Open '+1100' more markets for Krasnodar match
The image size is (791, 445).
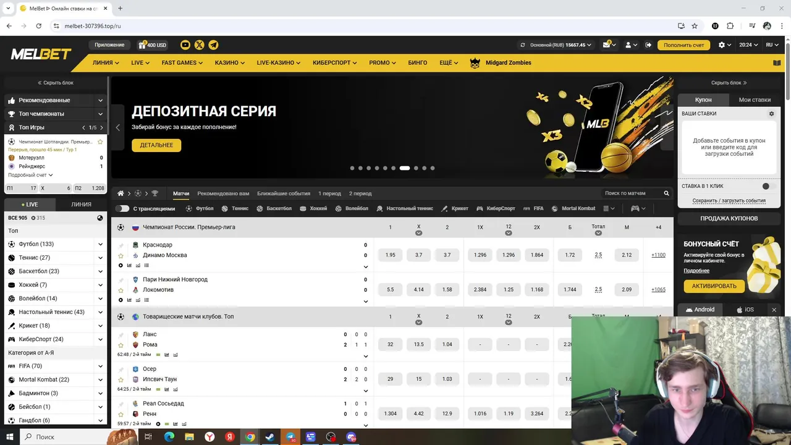[658, 255]
